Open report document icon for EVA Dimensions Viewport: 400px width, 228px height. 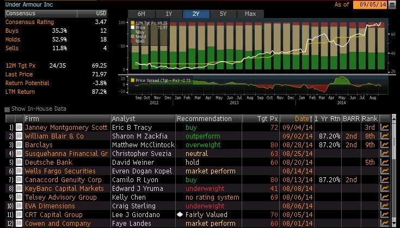click(x=19, y=206)
